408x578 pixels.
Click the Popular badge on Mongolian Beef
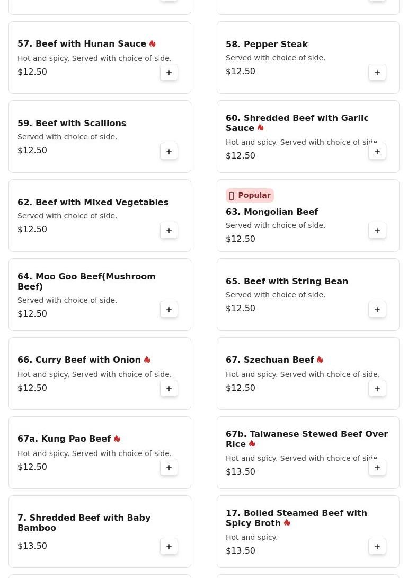[x=250, y=196]
